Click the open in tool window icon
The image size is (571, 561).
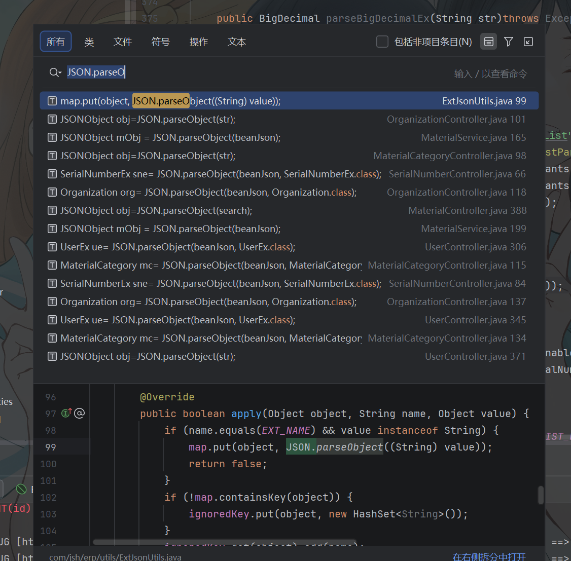pyautogui.click(x=528, y=42)
